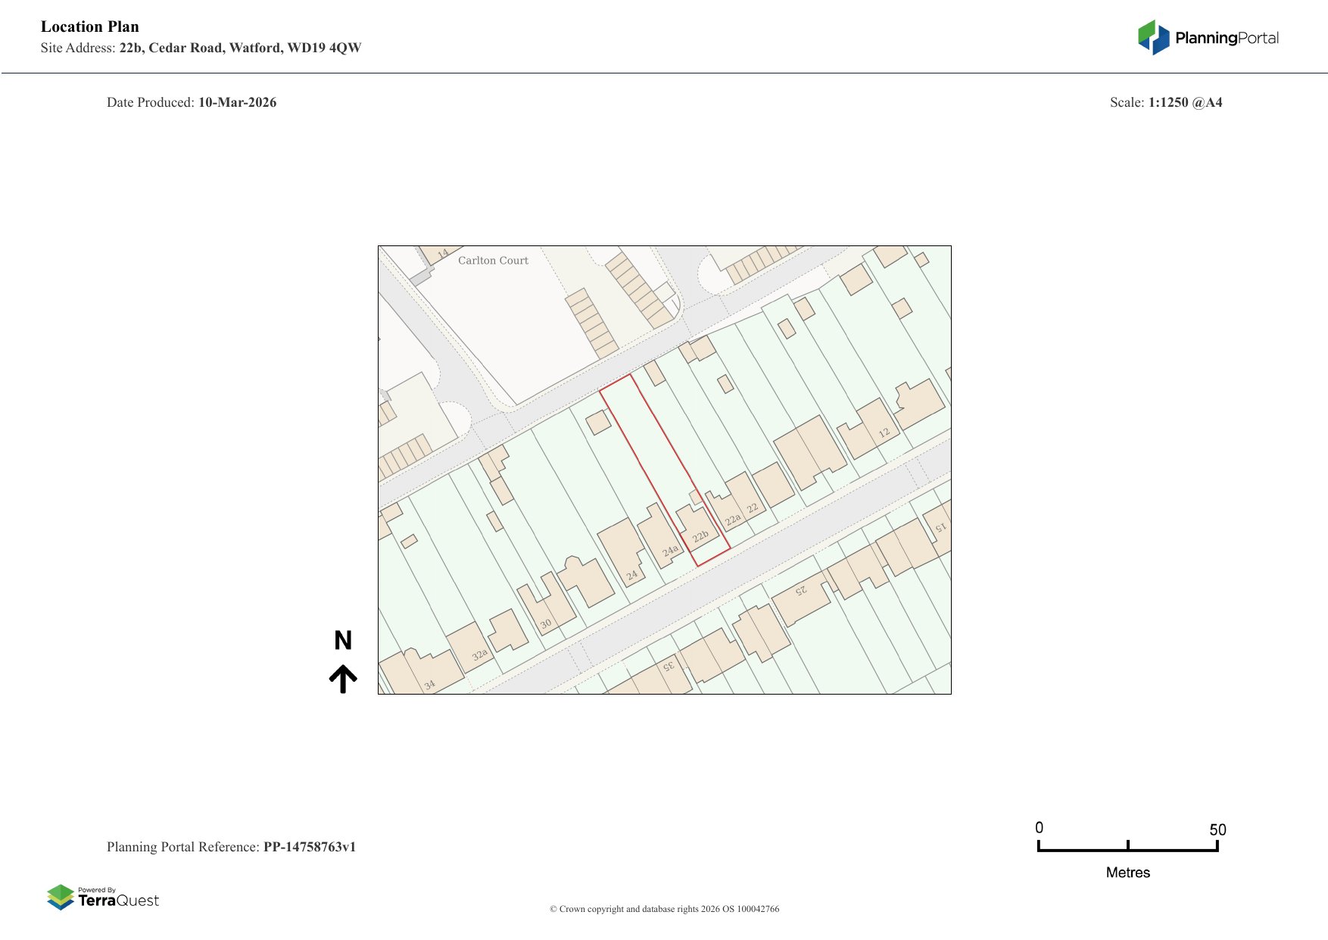This screenshot has width=1328, height=940.
Task: Click the north arrow symbol
Action: point(343,679)
